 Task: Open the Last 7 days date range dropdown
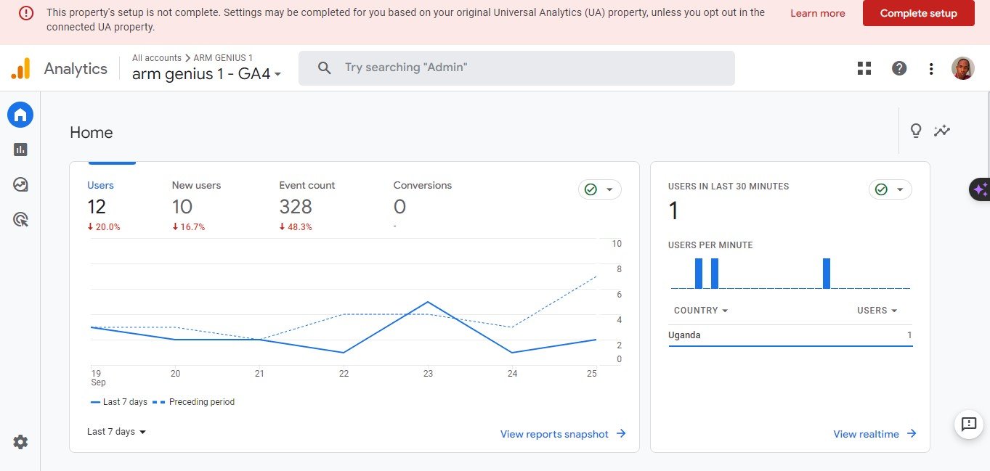(116, 431)
